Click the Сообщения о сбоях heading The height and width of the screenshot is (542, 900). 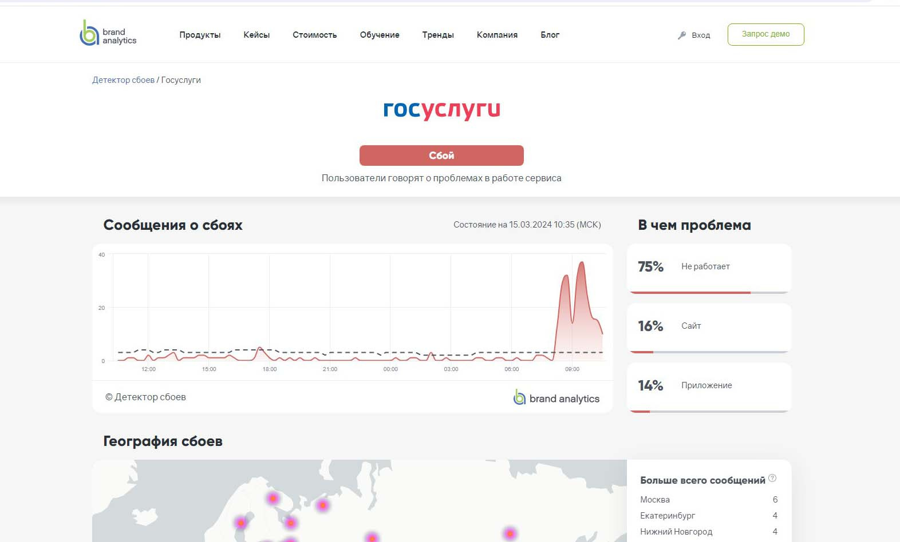[x=173, y=225]
